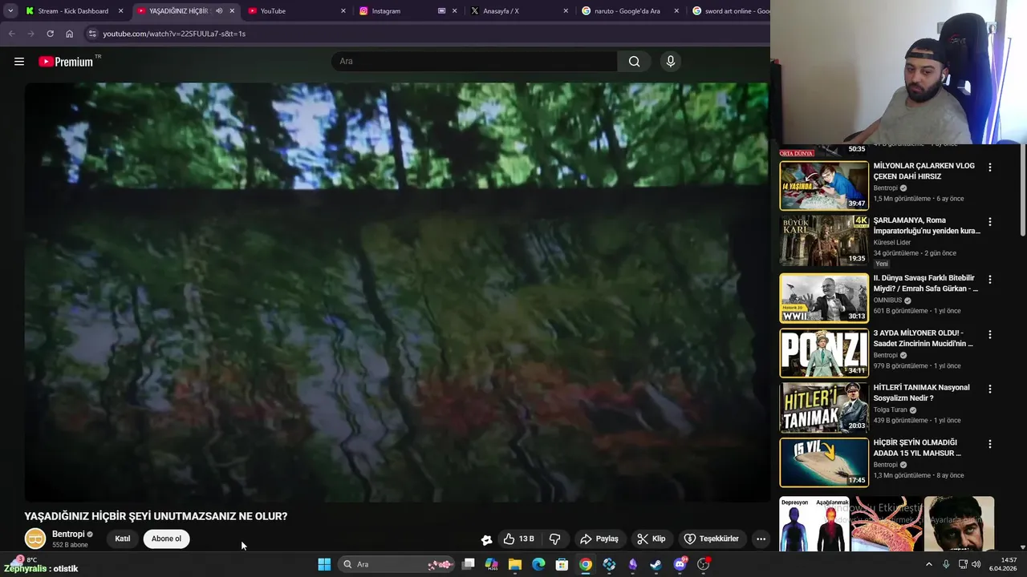Screen dimensions: 1027x577
Task: Switch to sword art online tab
Action: point(729,11)
